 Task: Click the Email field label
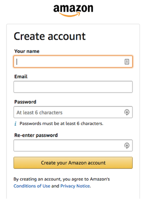click(x=21, y=76)
